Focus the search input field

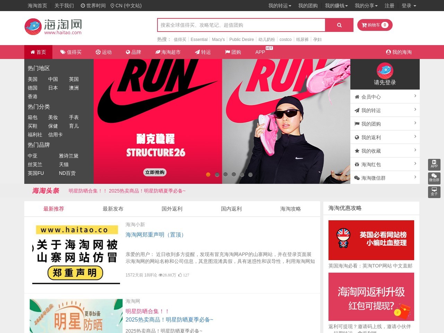pos(241,25)
